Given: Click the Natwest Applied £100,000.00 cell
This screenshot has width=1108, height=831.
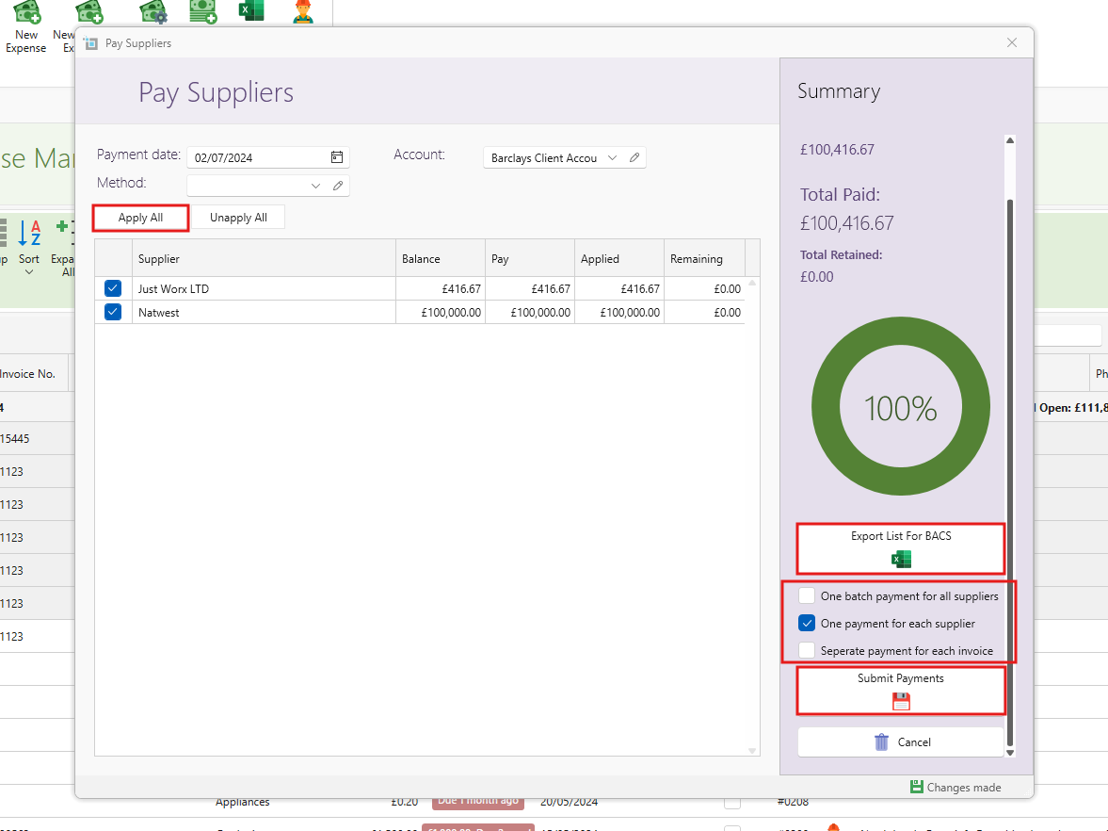Looking at the screenshot, I should [x=619, y=313].
